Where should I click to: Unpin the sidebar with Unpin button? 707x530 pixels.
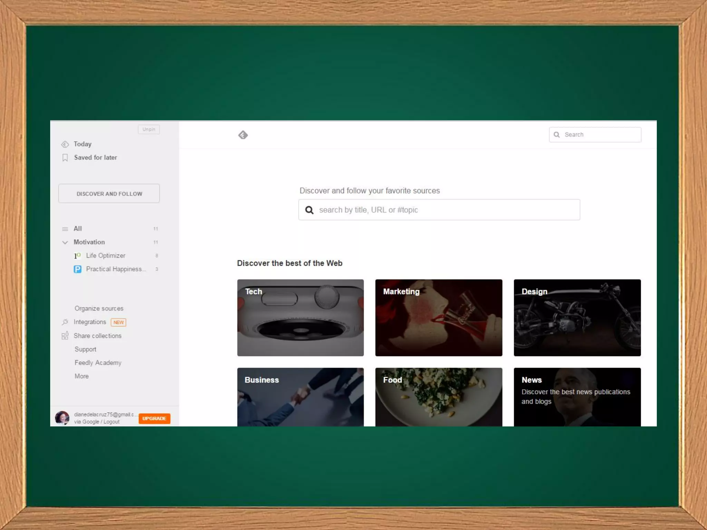point(149,129)
